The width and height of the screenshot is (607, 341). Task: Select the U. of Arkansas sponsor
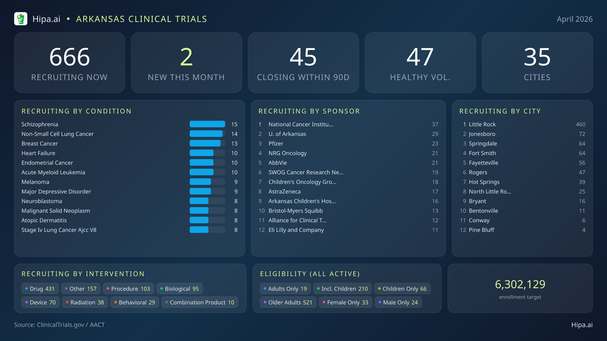pos(348,134)
